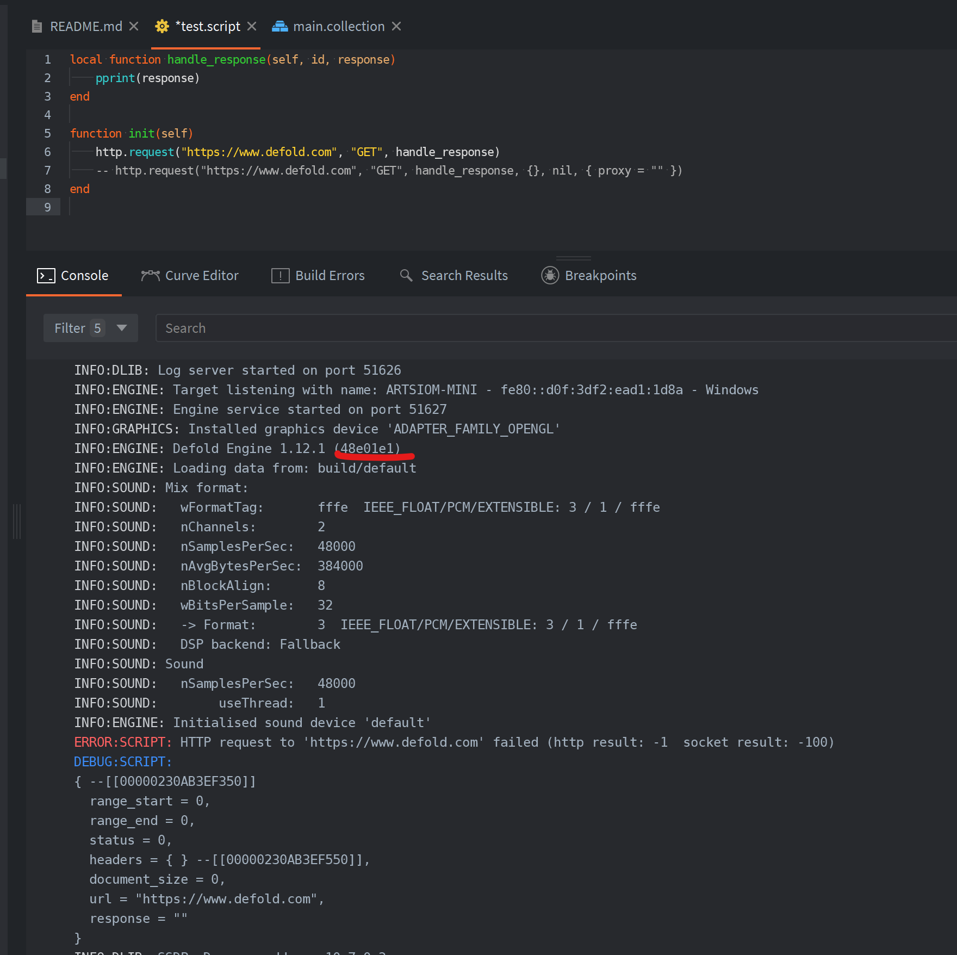Click the panel resize handle above console

click(573, 258)
